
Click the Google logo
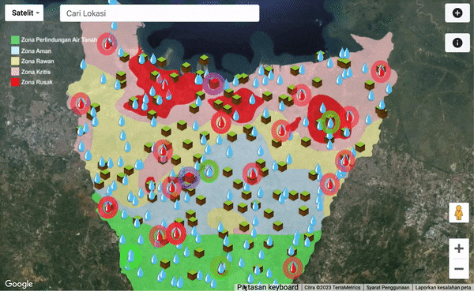pyautogui.click(x=19, y=284)
